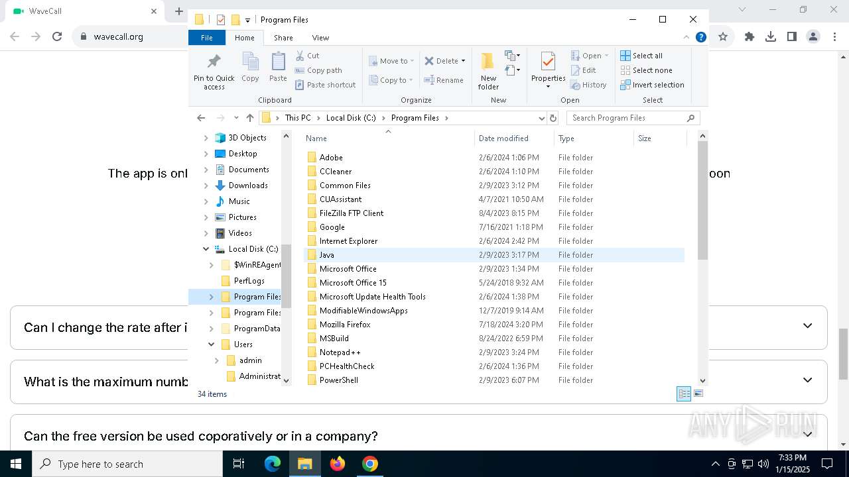Open the History command
849x477 pixels.
[x=588, y=85]
